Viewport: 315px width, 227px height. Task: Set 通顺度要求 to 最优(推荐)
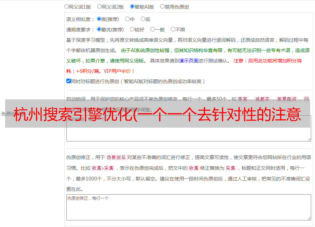99,29
